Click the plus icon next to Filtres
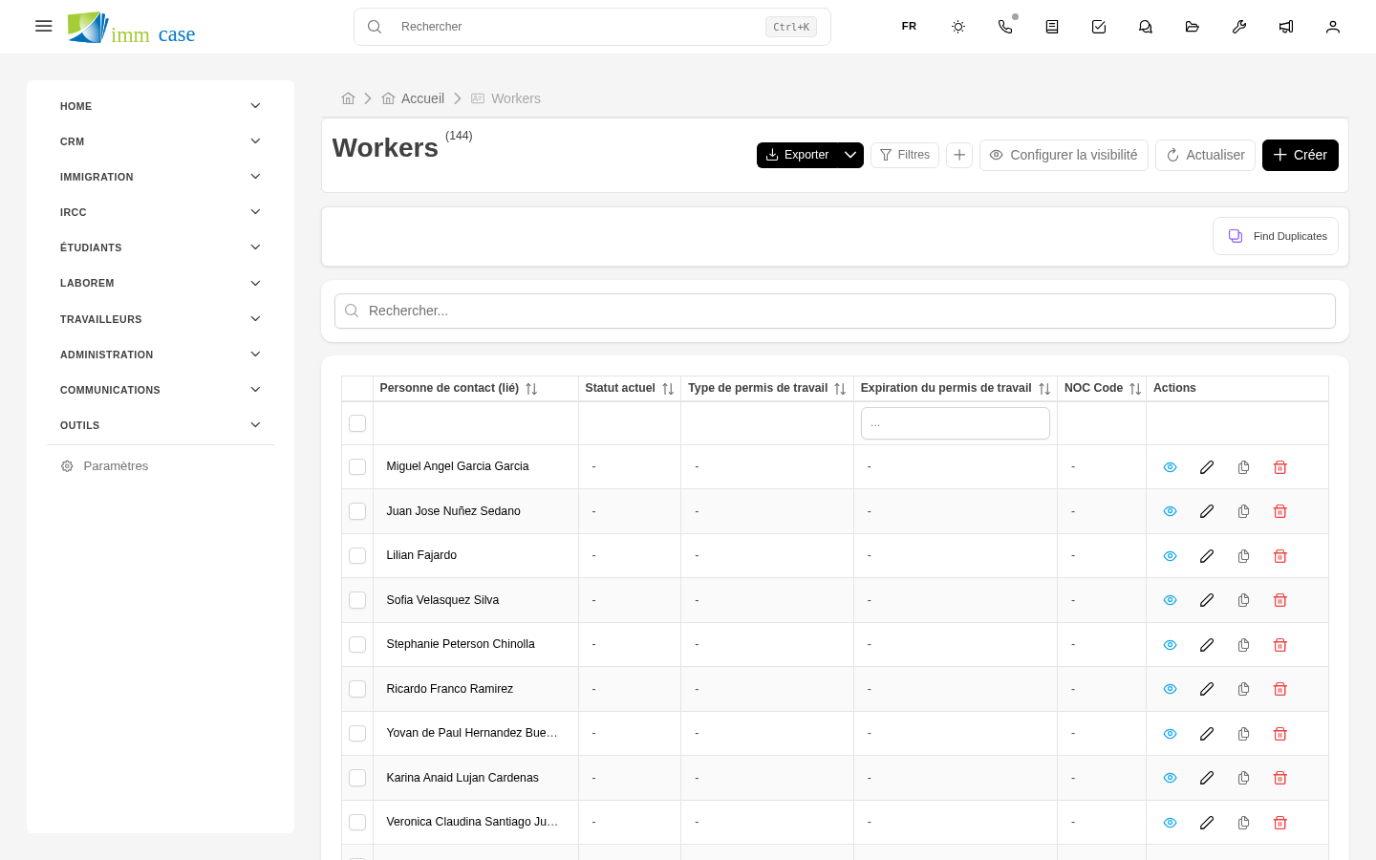 point(959,155)
